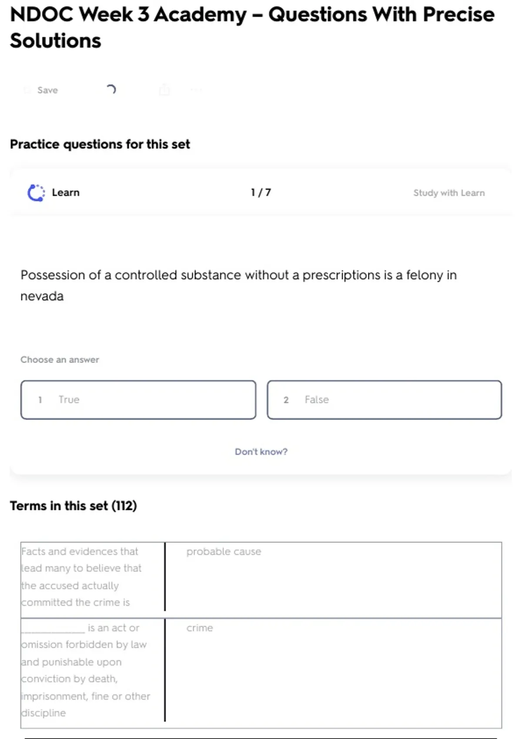Screen dimensions: 522x739
Task: Select the True answer option
Action: [138, 400]
